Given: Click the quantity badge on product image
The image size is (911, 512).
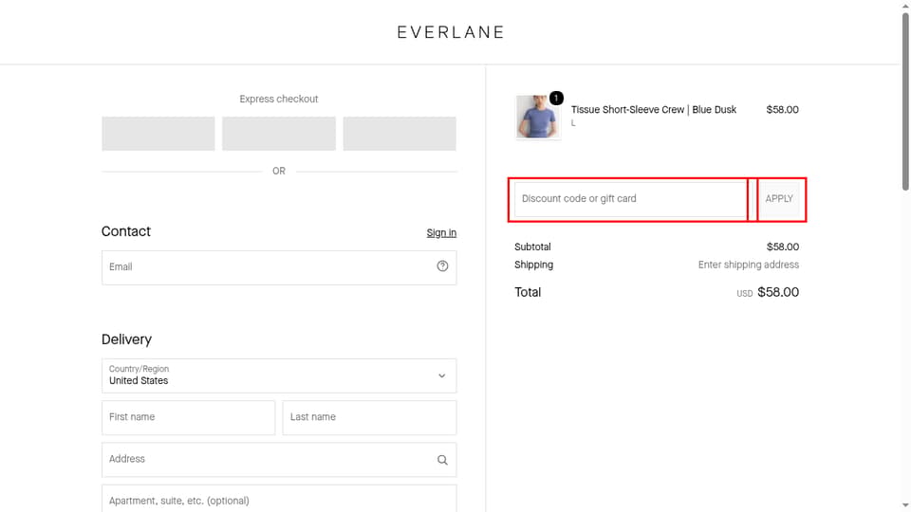Looking at the screenshot, I should 556,98.
